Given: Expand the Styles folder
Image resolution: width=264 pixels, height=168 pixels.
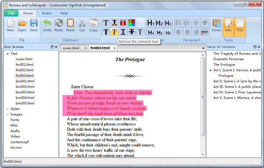Looking at the screenshot, I should pos(7,109).
